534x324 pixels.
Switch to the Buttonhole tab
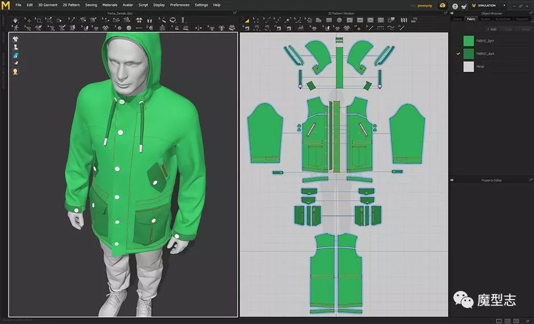[503, 19]
